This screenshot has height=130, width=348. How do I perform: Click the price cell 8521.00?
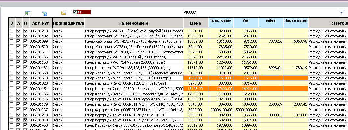[195, 31]
